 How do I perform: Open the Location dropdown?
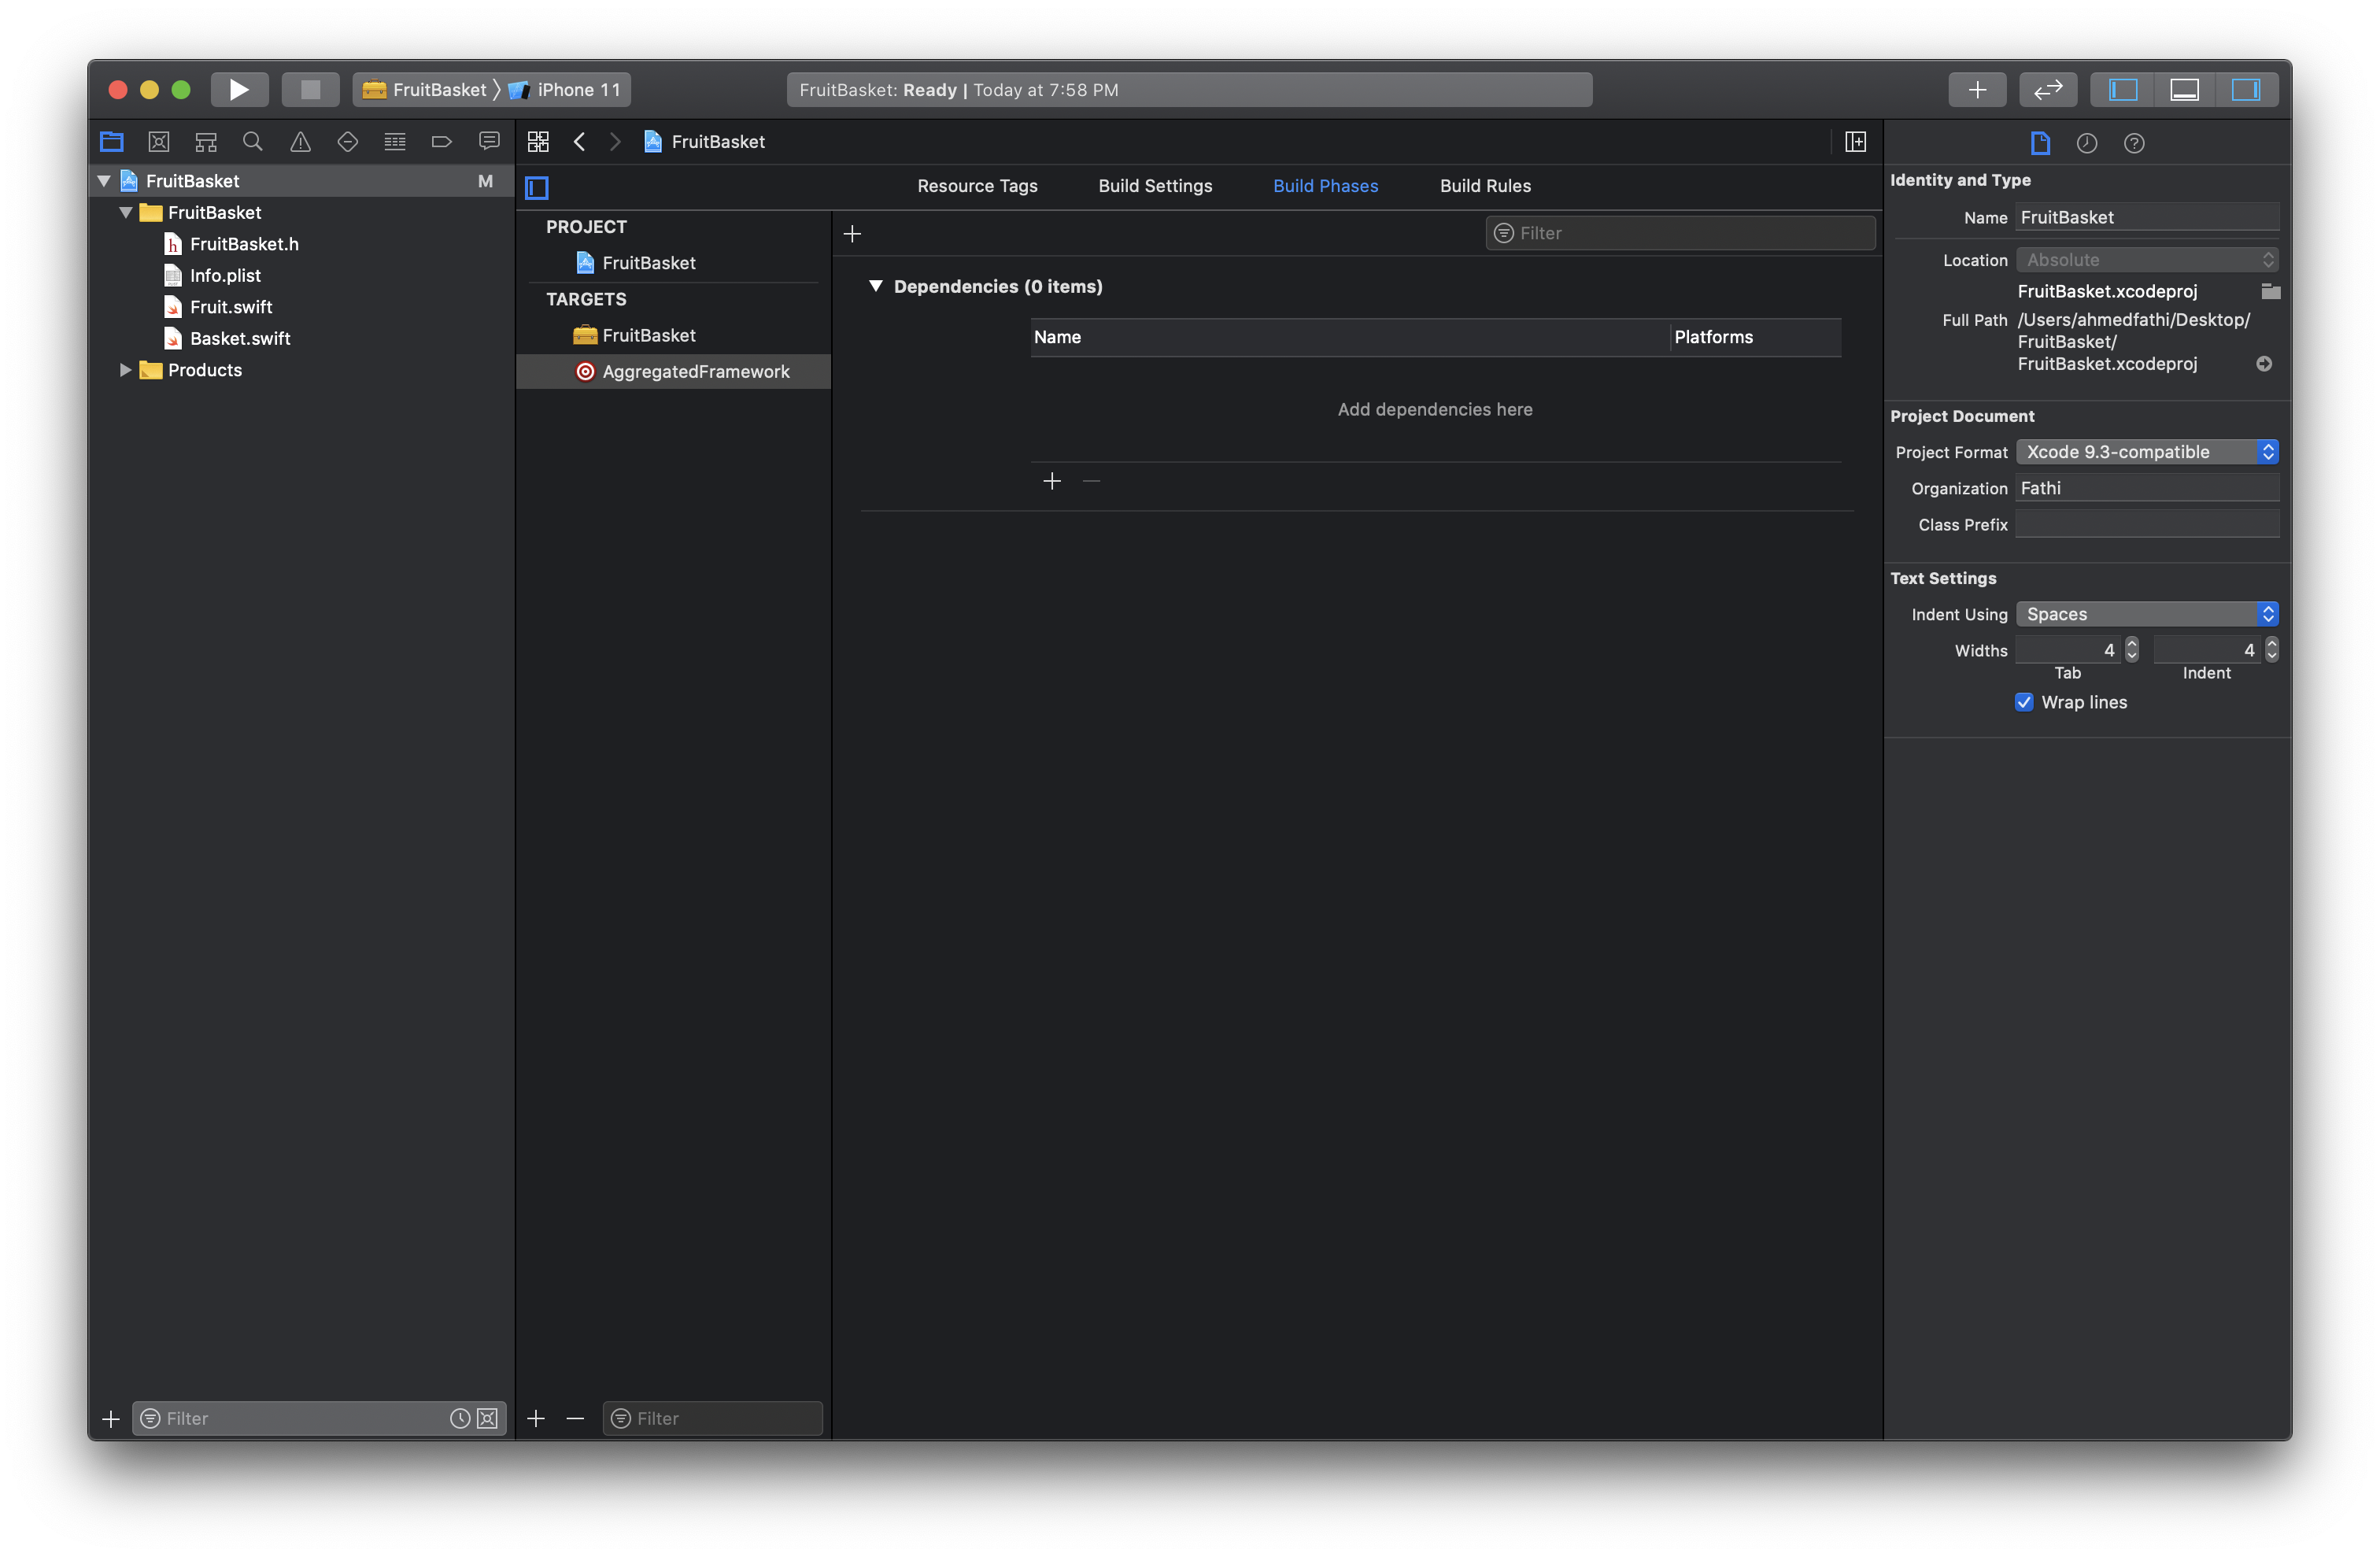coord(2147,260)
